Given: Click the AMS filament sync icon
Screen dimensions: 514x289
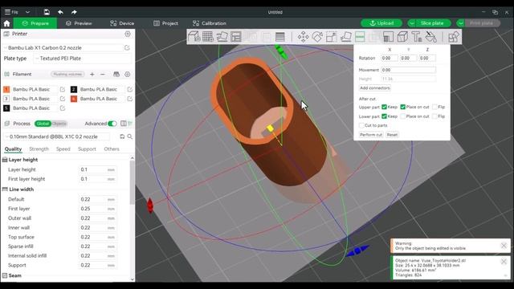Looking at the screenshot, I should pos(116,75).
